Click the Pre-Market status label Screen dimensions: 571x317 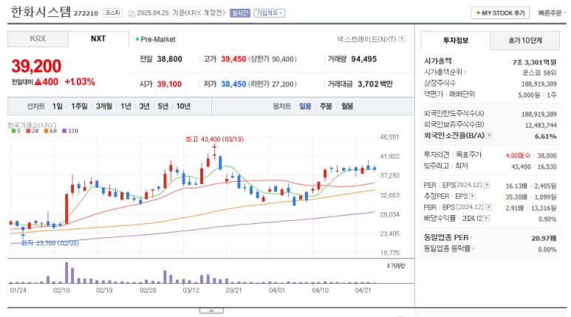click(x=156, y=39)
